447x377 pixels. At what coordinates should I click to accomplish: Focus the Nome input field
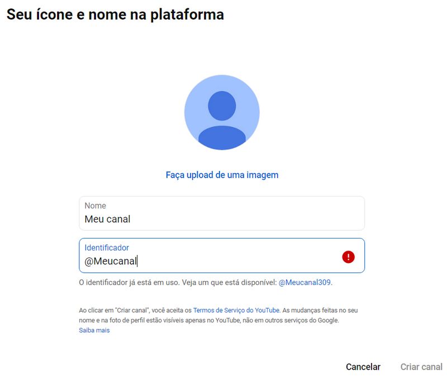click(222, 213)
